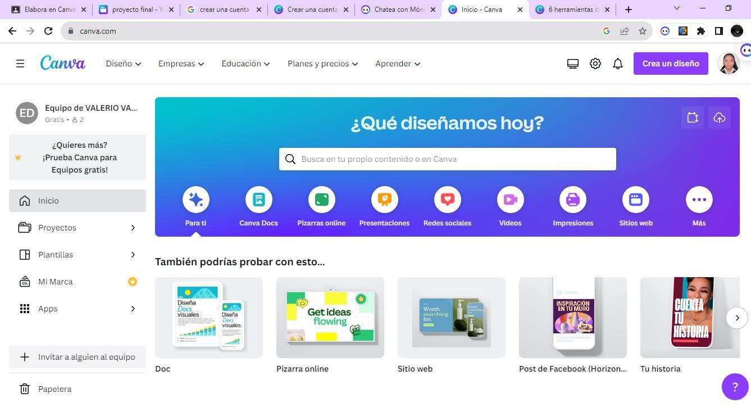Viewport: 751px width, 407px height.
Task: Click the help question mark button
Action: [x=735, y=386]
